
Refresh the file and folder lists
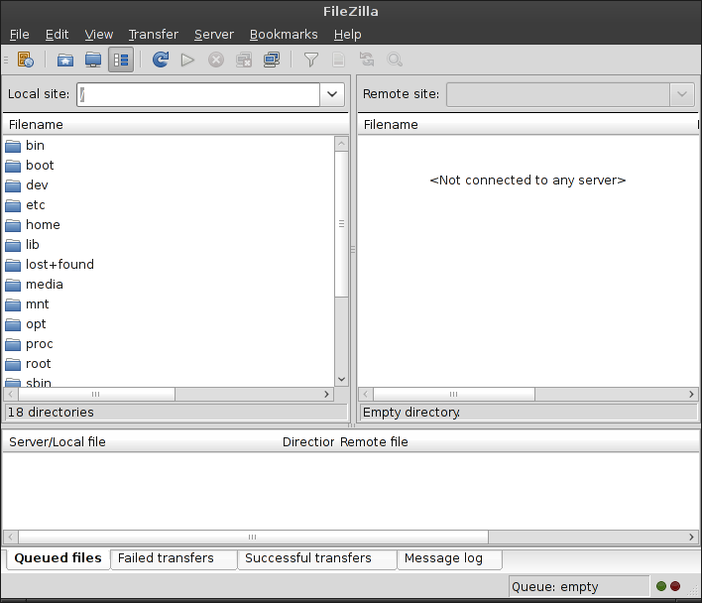point(161,60)
